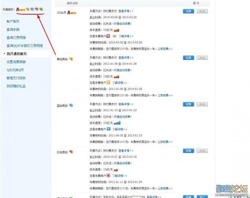Click 年费特权时间 2011-01-11 至 2013-01-24 text
This screenshot has width=250, height=198.
click(x=116, y=182)
